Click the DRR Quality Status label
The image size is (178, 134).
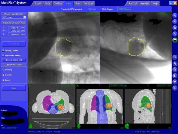(14, 65)
